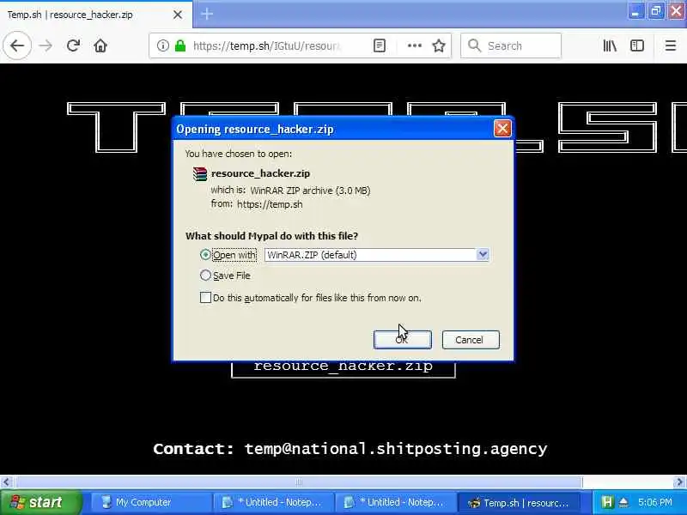The image size is (687, 515).
Task: Open page actions three-dot menu
Action: coord(415,45)
